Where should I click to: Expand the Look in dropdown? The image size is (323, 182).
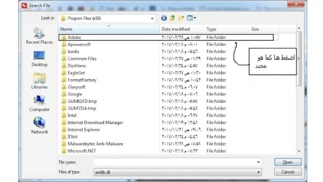pos(152,19)
